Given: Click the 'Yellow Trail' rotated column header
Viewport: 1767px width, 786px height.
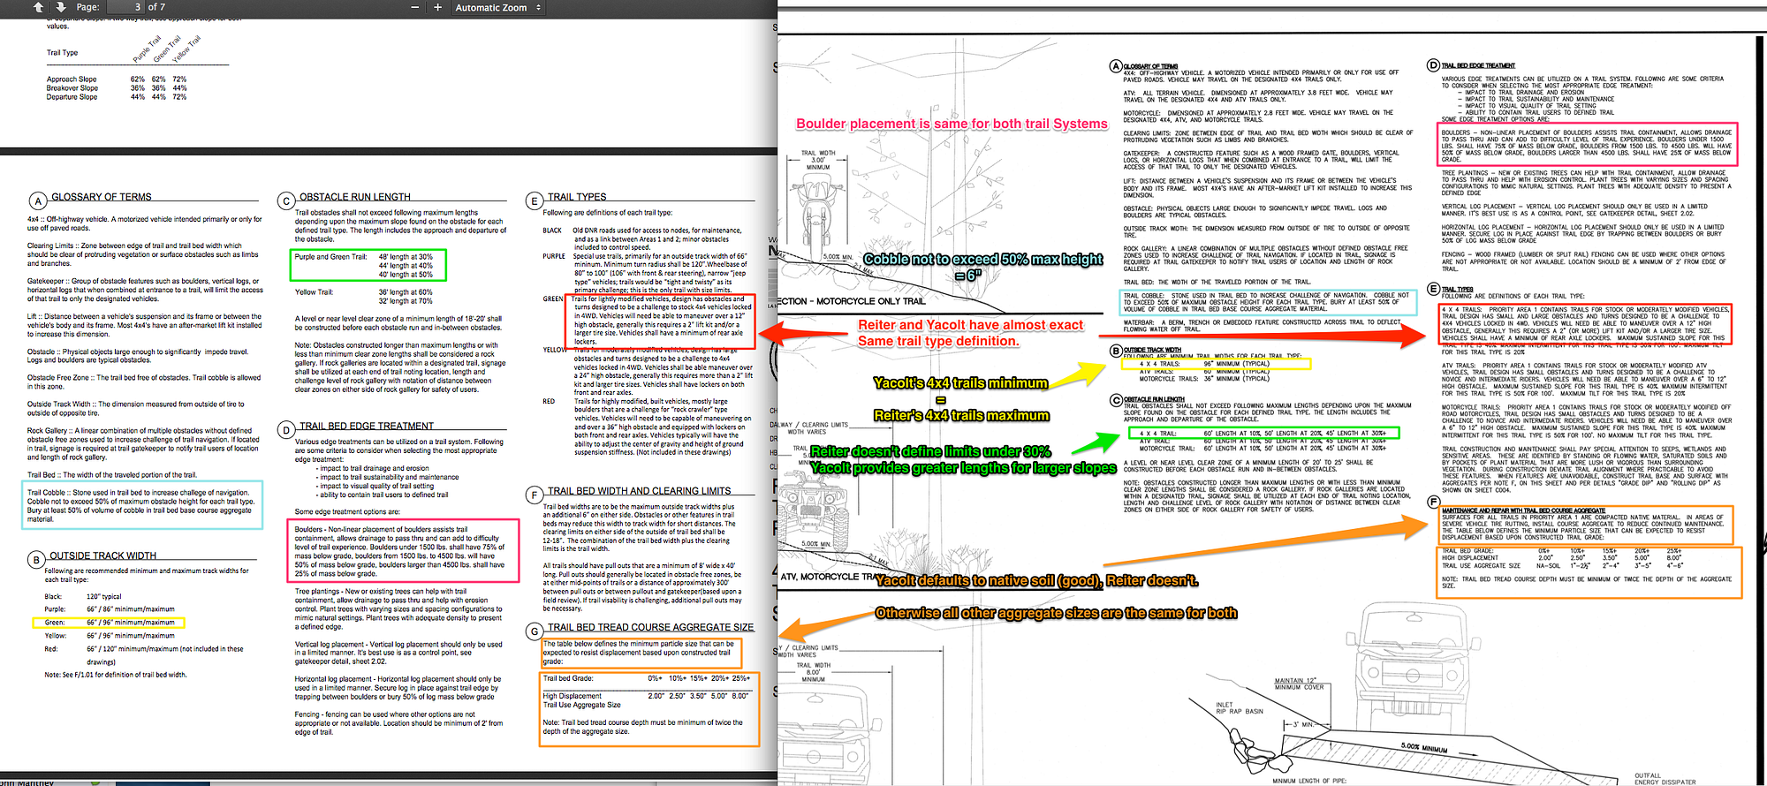Looking at the screenshot, I should pos(186,49).
